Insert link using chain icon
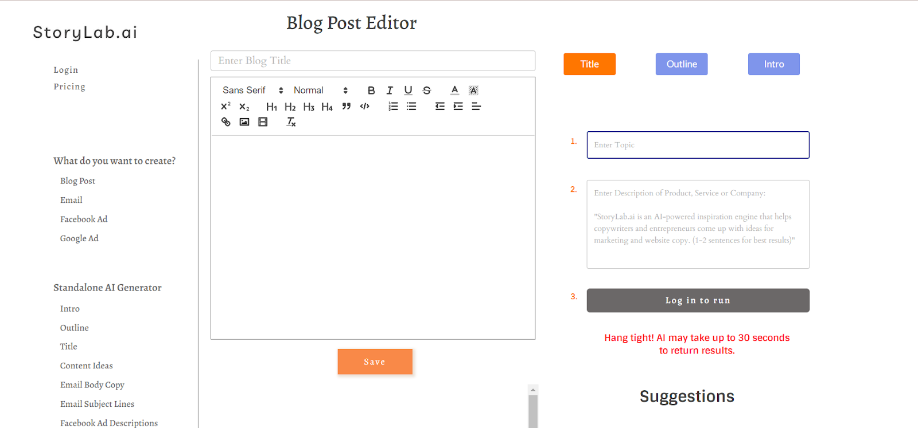The image size is (918, 428). pyautogui.click(x=226, y=122)
